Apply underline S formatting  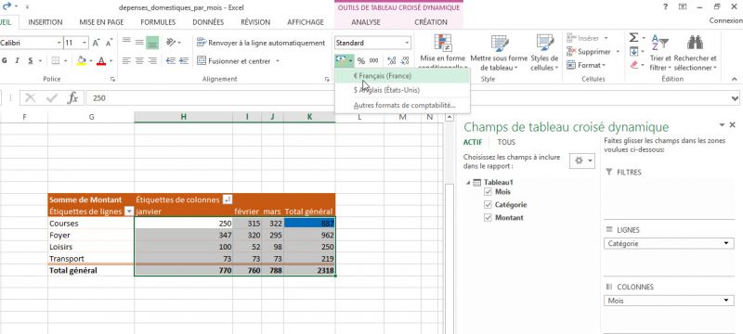tap(31, 60)
